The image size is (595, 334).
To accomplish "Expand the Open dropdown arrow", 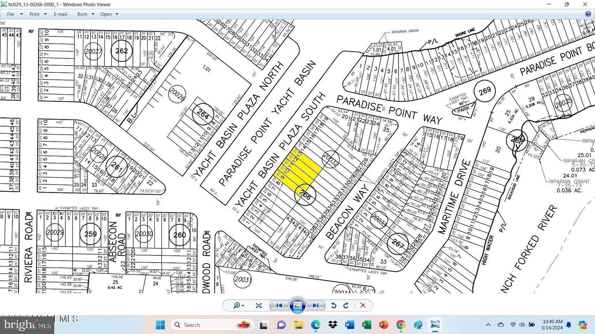I will point(117,14).
